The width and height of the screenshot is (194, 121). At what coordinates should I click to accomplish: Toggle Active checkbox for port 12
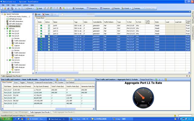pos(49,34)
